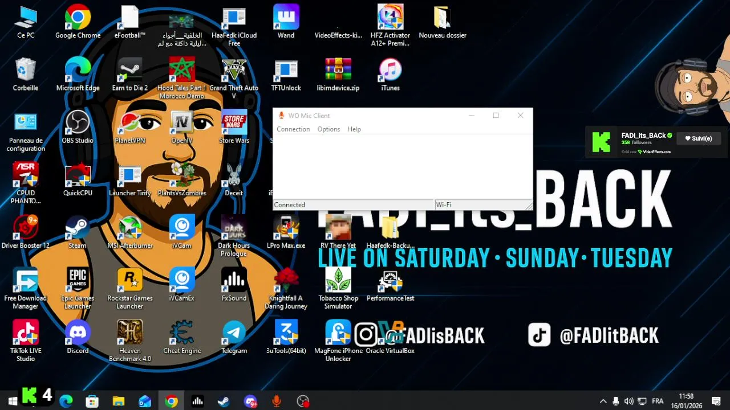Select the Haafedk-Backu... folder
The width and height of the screenshot is (730, 410).
390,232
